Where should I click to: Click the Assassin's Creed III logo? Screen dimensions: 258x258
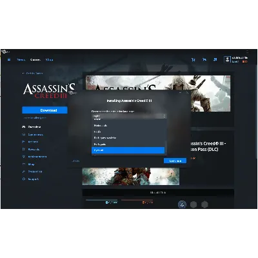(x=49, y=91)
